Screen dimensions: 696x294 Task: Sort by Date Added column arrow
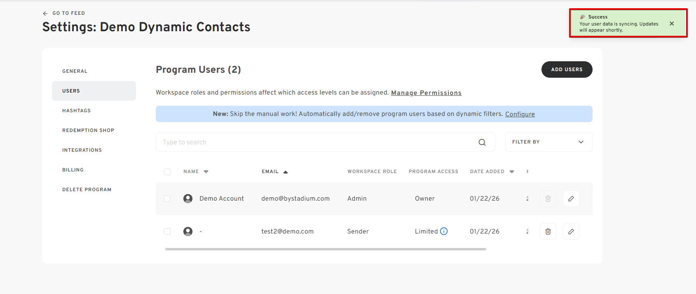point(512,172)
